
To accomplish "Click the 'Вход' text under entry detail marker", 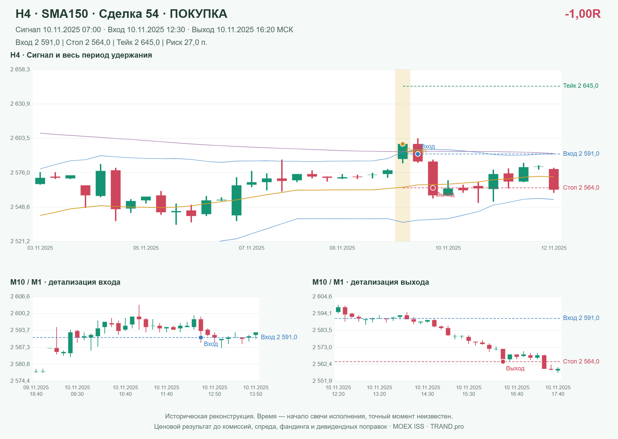I will pos(211,344).
